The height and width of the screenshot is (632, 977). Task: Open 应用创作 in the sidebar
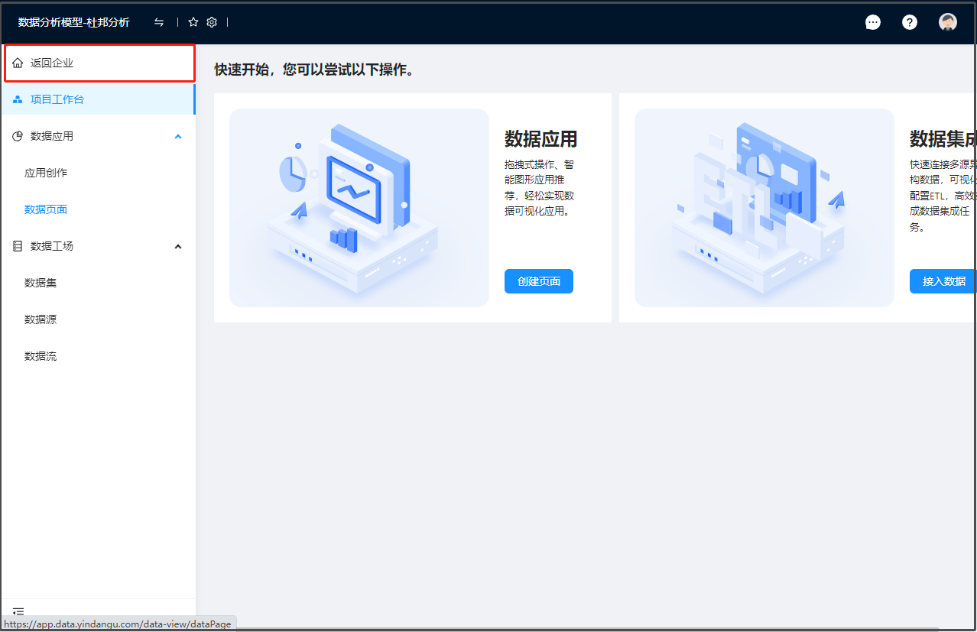point(46,173)
